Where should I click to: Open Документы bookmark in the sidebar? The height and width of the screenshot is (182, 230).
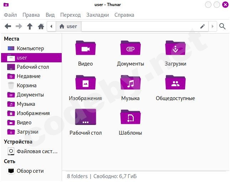tap(31, 95)
